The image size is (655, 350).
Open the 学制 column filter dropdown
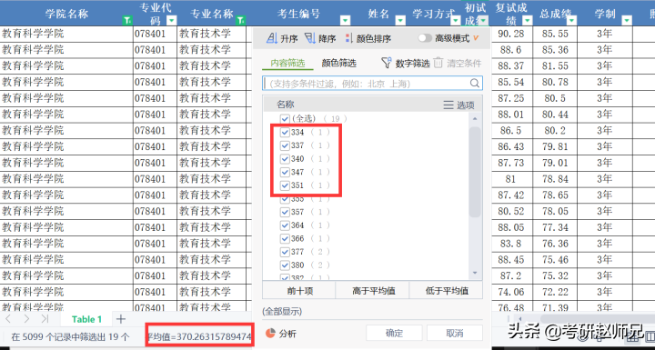tap(627, 21)
